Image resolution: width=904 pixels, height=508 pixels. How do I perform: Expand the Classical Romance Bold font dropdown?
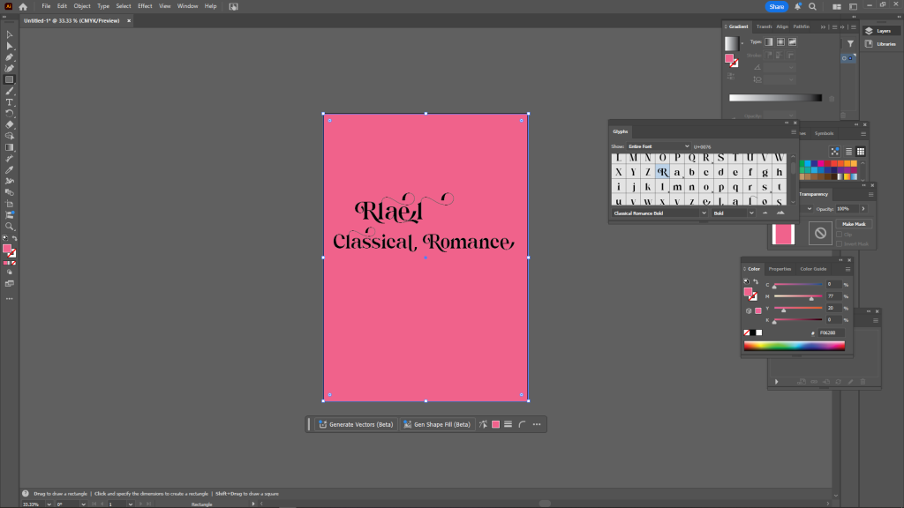click(704, 213)
